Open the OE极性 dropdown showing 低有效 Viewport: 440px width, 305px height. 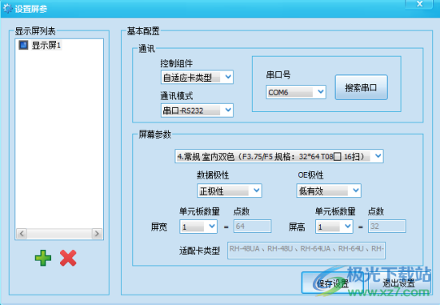329,191
